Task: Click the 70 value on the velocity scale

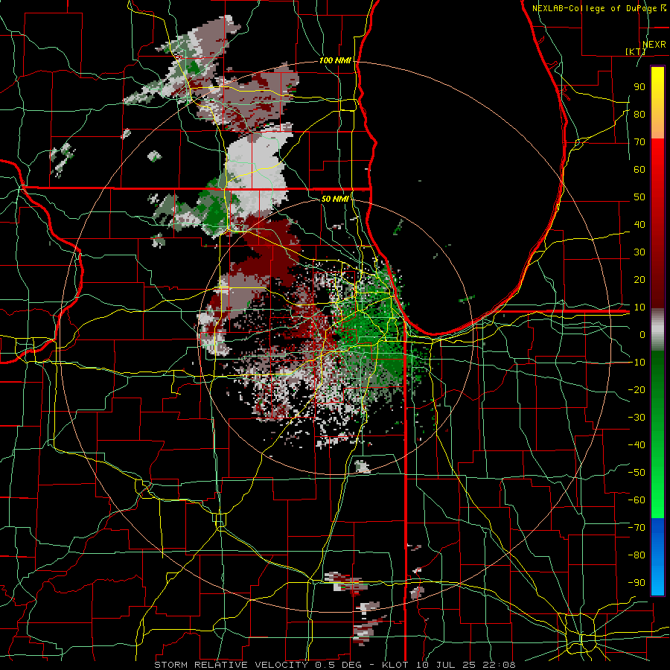Action: coord(639,142)
